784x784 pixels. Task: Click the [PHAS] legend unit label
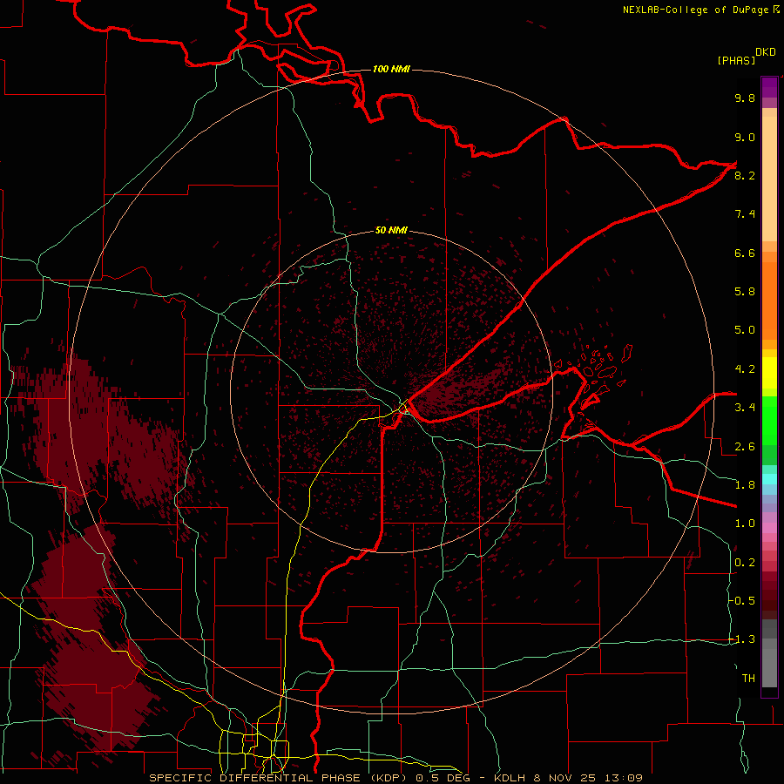pyautogui.click(x=736, y=60)
